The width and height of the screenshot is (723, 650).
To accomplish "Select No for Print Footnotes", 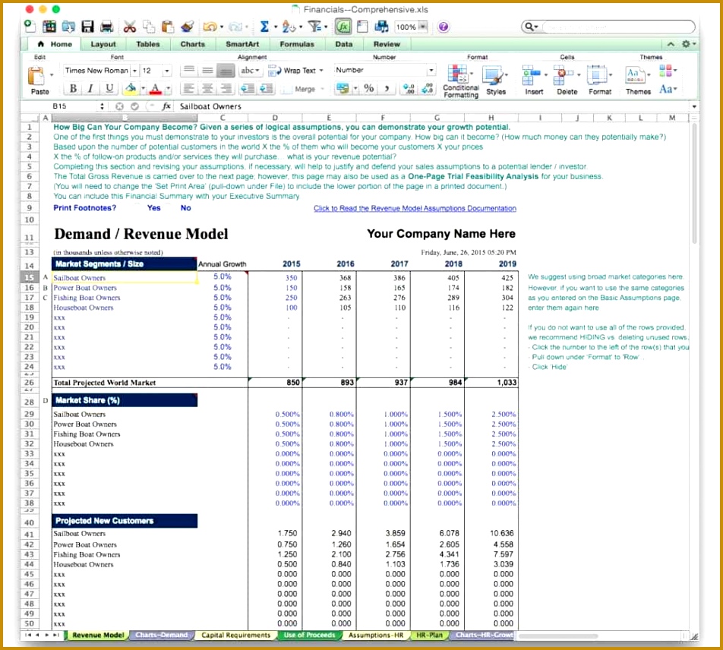I will point(185,208).
